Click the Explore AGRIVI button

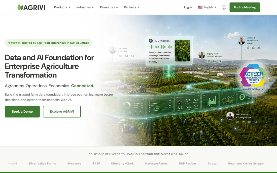click(x=62, y=111)
